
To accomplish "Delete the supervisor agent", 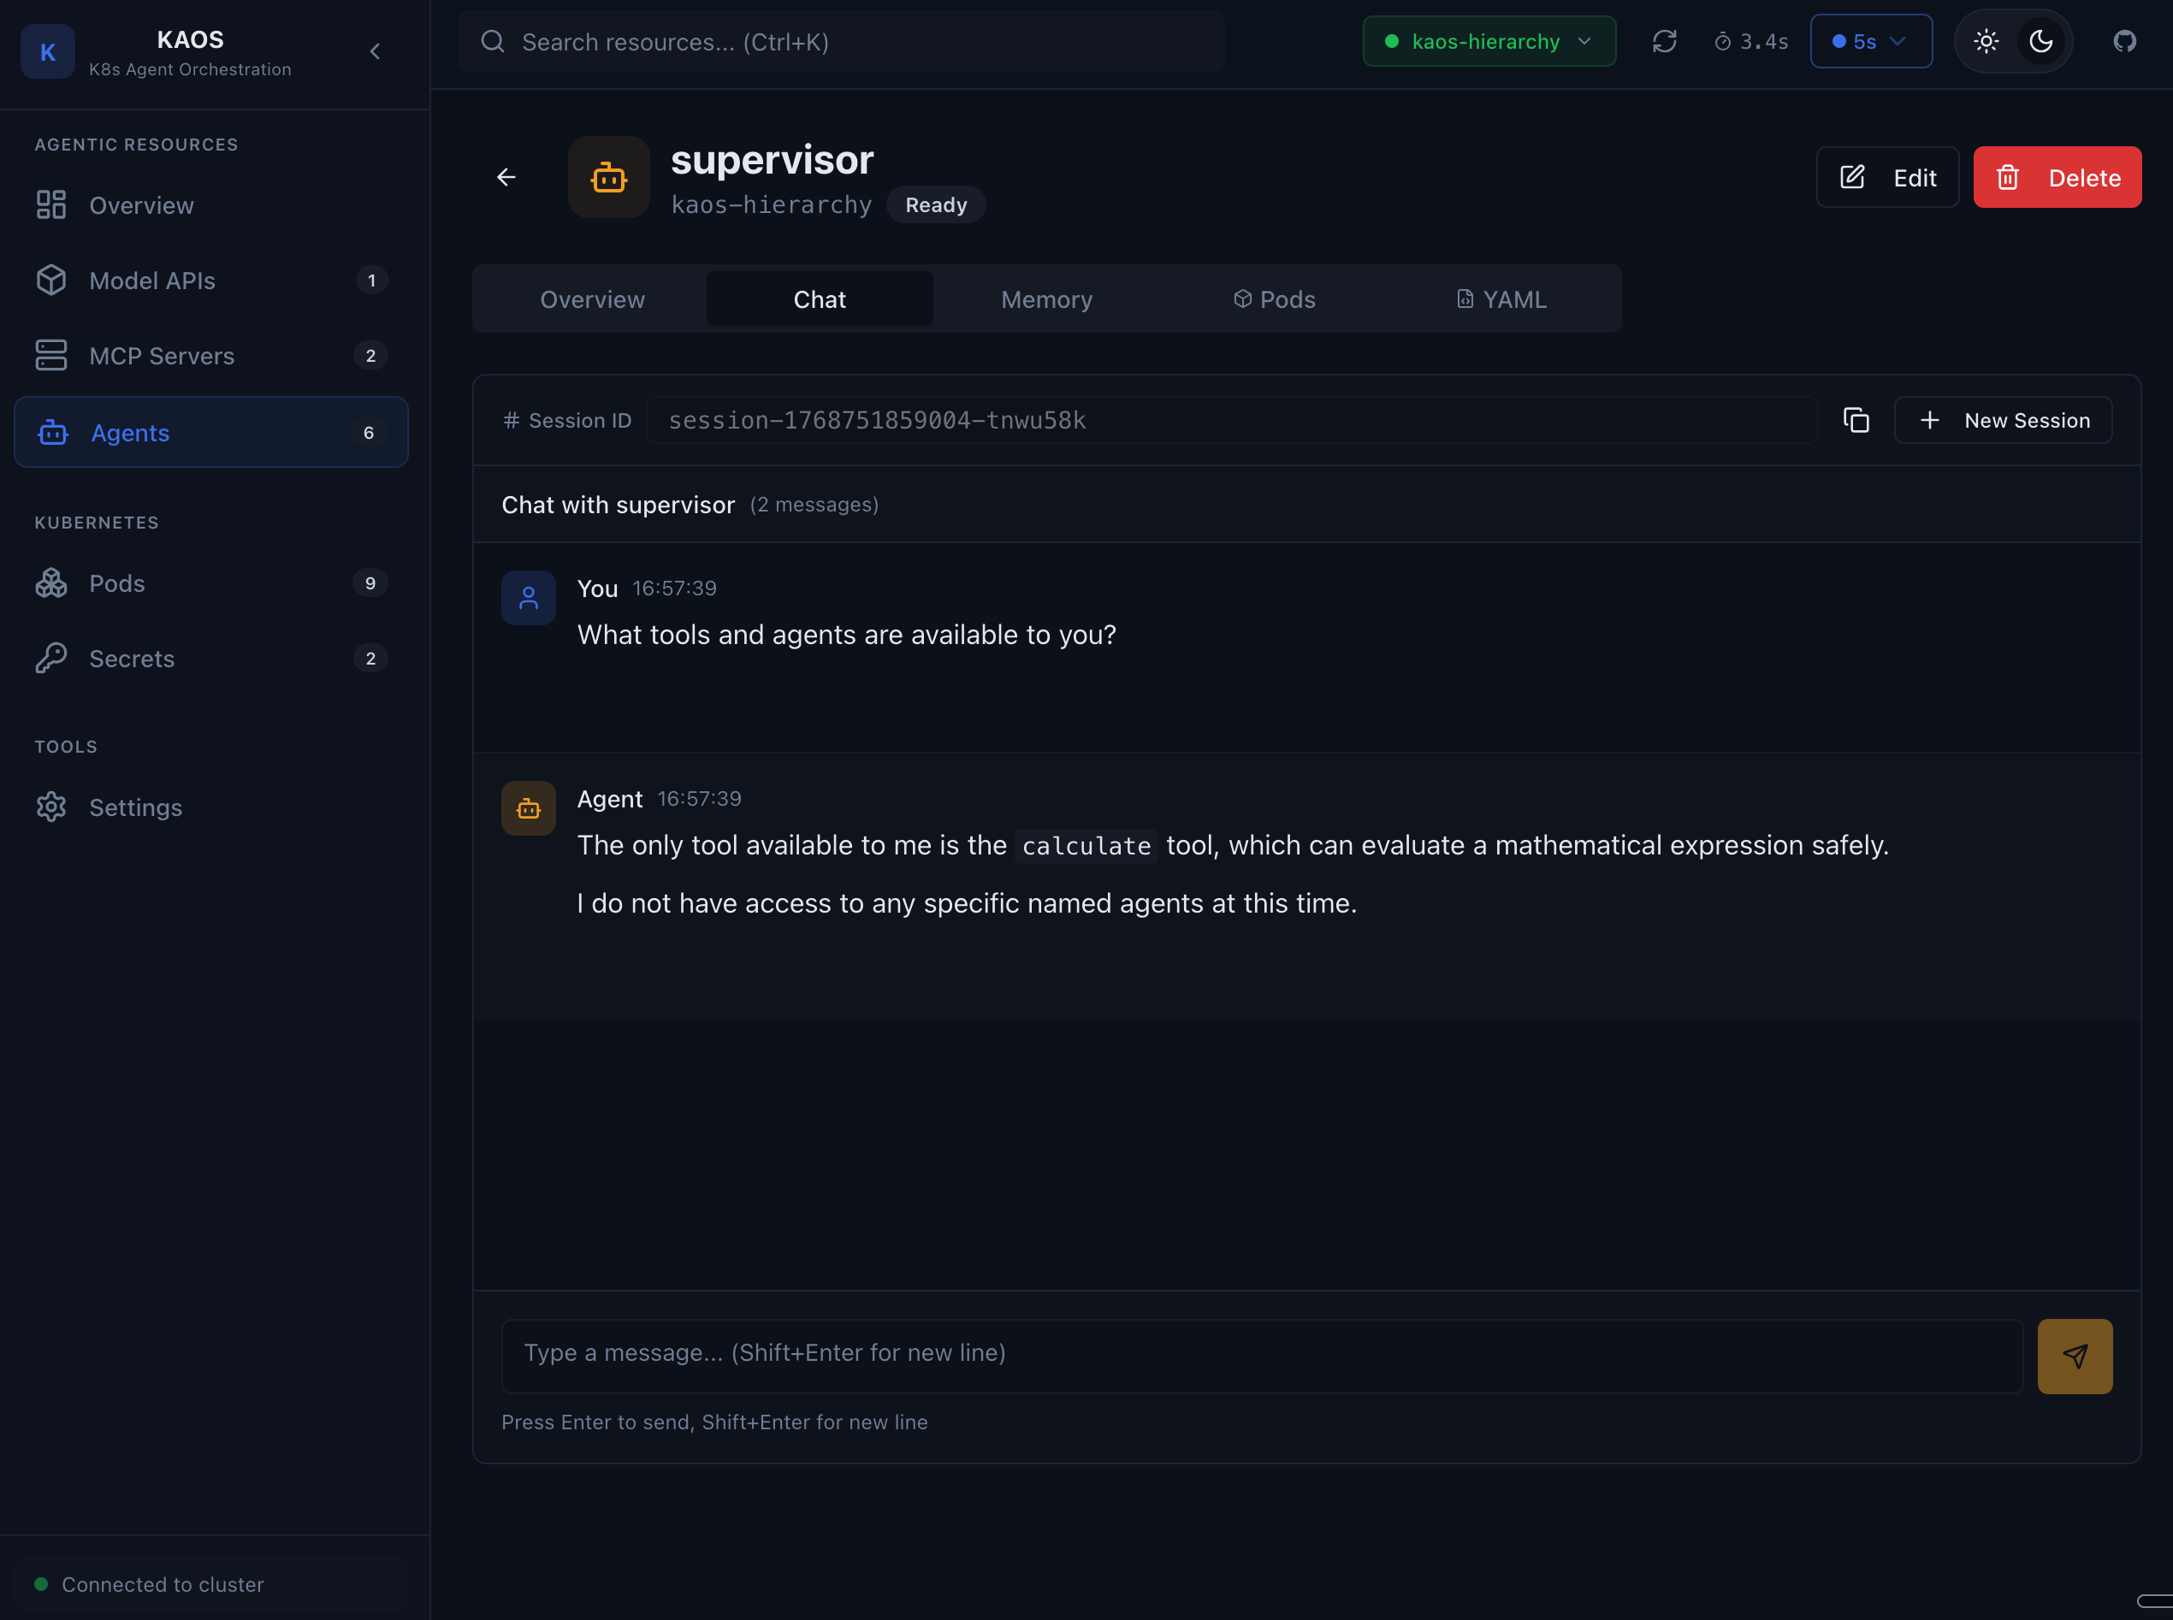I will (2058, 176).
